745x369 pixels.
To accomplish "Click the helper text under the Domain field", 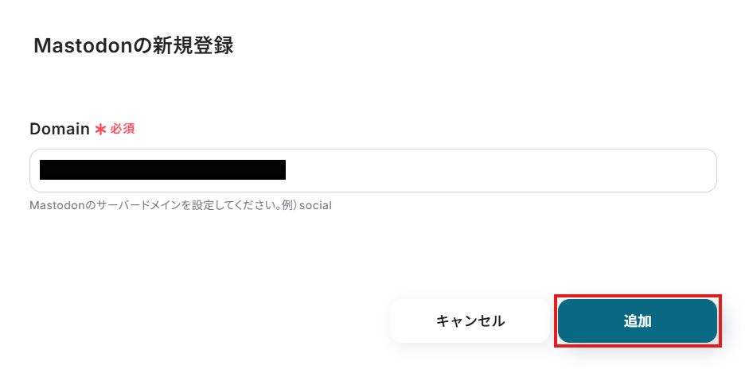I will pyautogui.click(x=181, y=206).
